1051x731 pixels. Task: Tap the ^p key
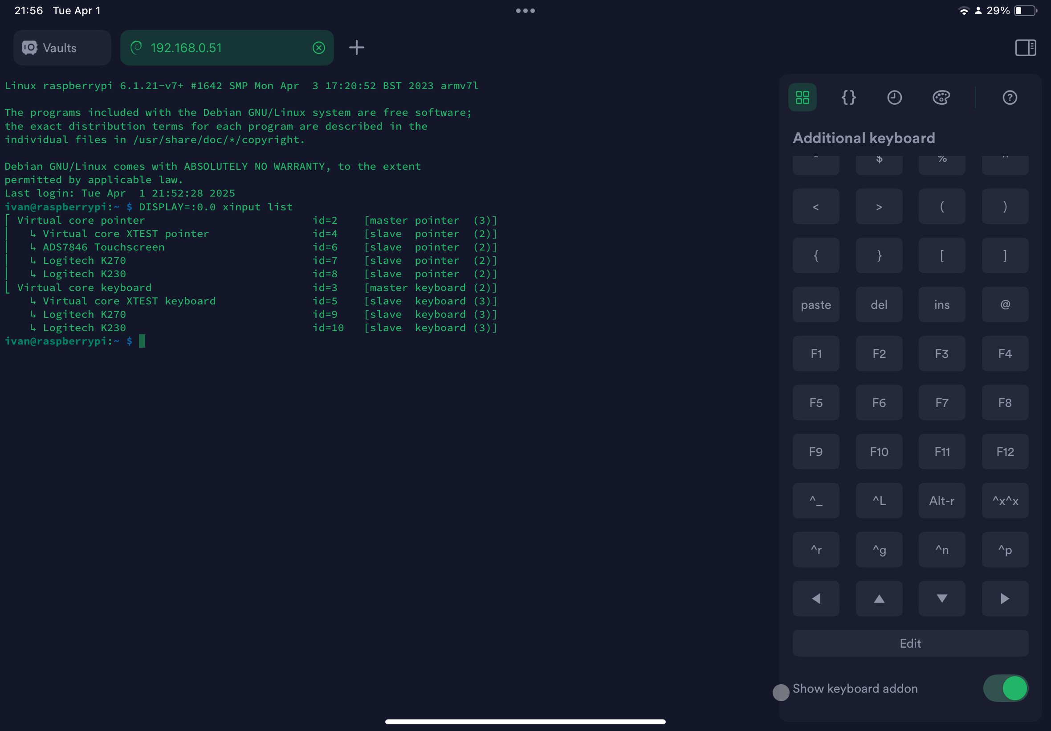[x=1005, y=550]
